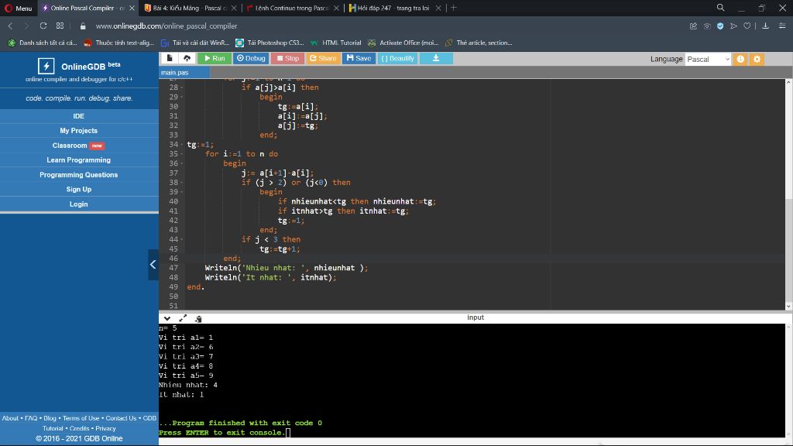Switch to Bài 4: Kiểu Mảng tab
Image resolution: width=793 pixels, height=446 pixels.
(191, 8)
